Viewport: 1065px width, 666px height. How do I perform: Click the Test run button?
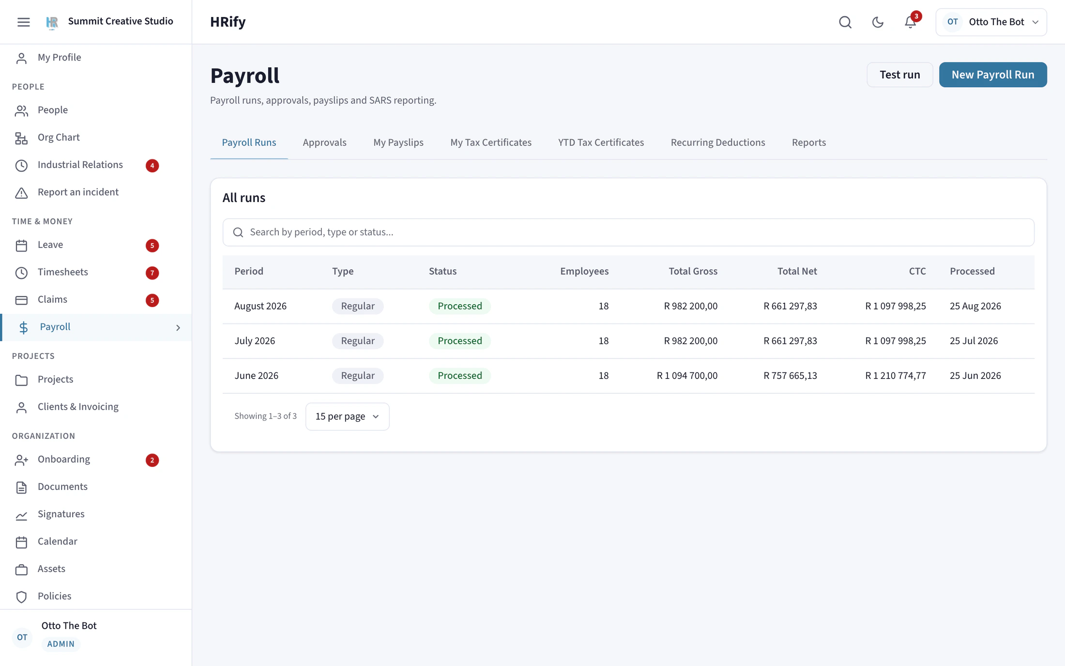899,75
